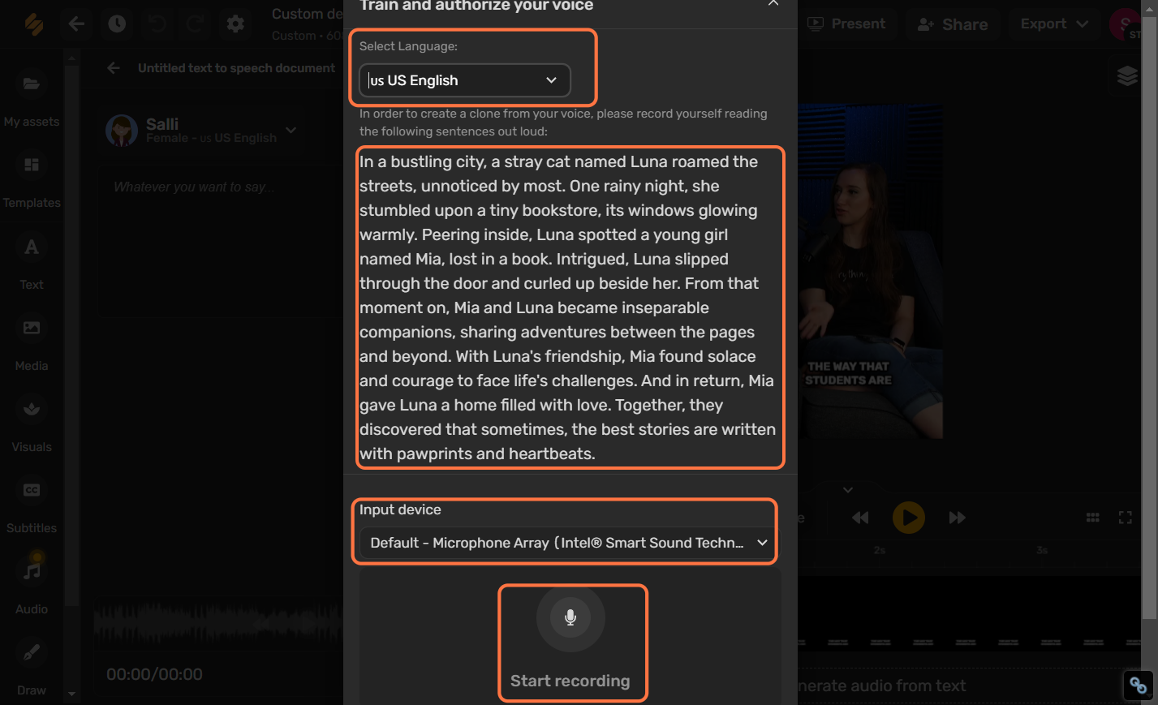The width and height of the screenshot is (1158, 705).
Task: Open the user account avatar
Action: pos(1125,24)
